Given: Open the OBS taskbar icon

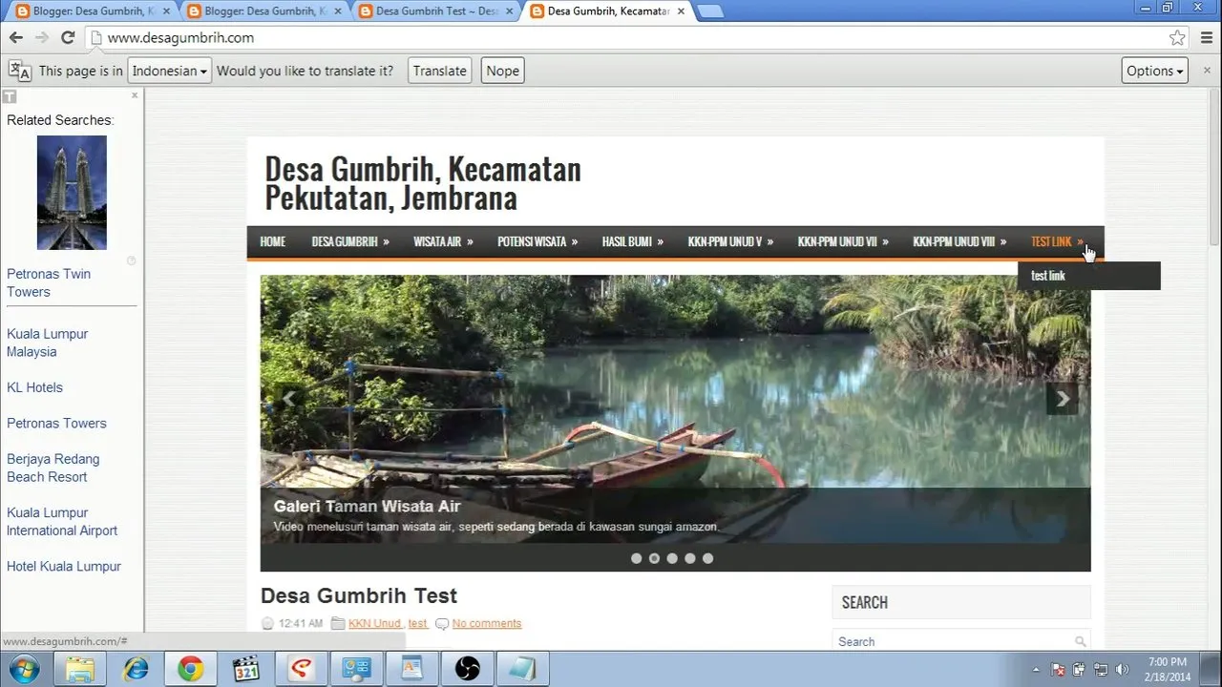Looking at the screenshot, I should (x=467, y=669).
